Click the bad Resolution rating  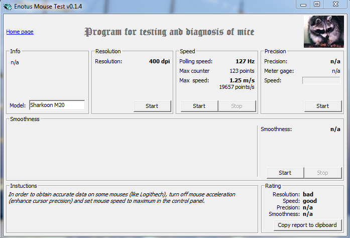coord(308,194)
